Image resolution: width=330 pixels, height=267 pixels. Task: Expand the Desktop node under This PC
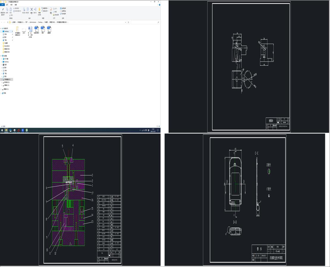click(x=1, y=62)
